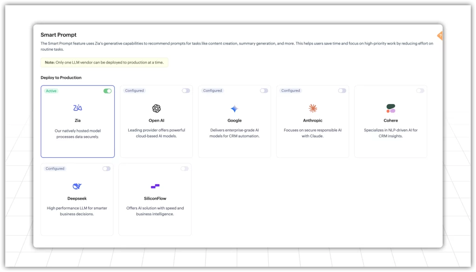Click the Configured badge on Open AI card
The width and height of the screenshot is (476, 272).
(x=134, y=91)
